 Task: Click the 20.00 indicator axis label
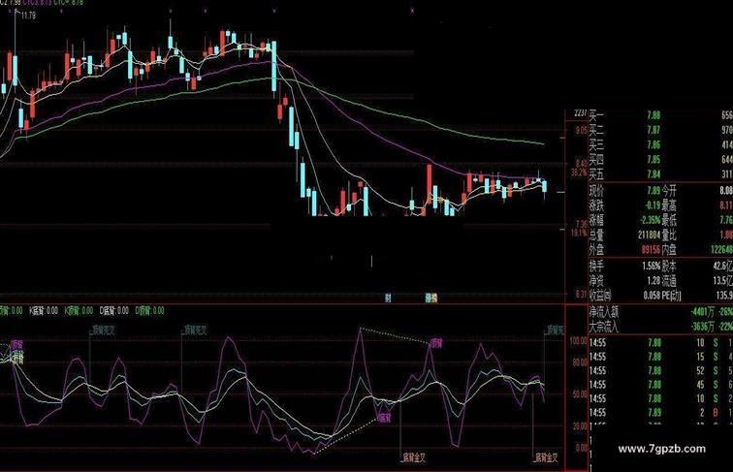[580, 426]
